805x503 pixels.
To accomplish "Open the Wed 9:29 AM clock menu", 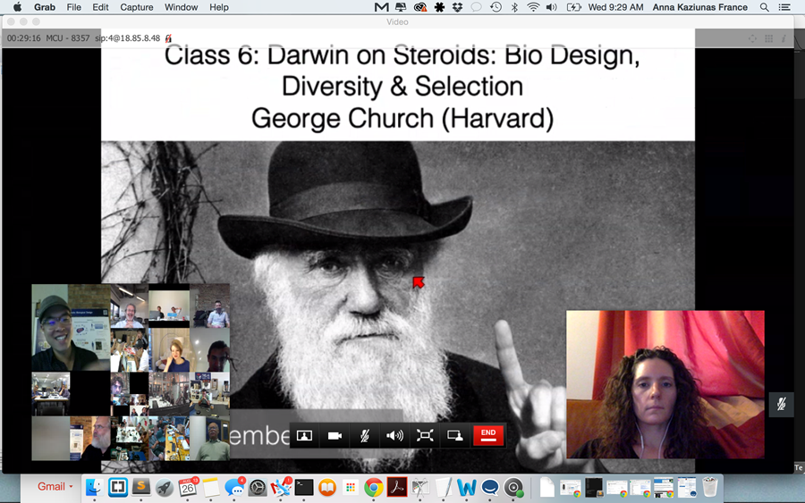I will [x=615, y=7].
